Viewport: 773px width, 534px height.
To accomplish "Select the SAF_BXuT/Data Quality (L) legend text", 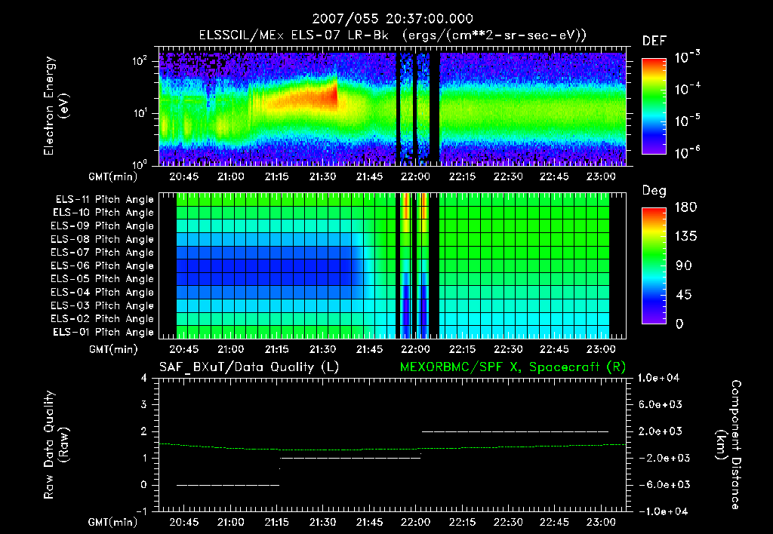I will (x=249, y=367).
